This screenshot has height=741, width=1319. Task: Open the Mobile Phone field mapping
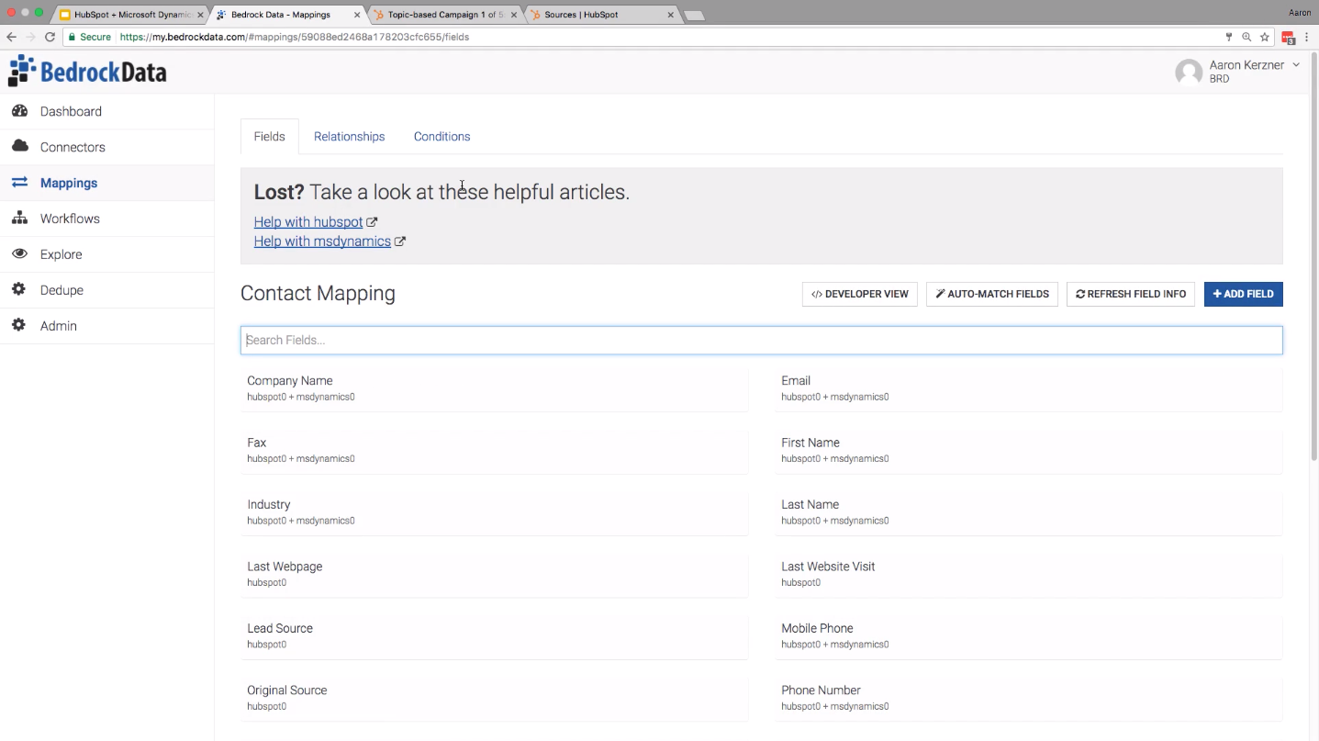pos(1029,636)
